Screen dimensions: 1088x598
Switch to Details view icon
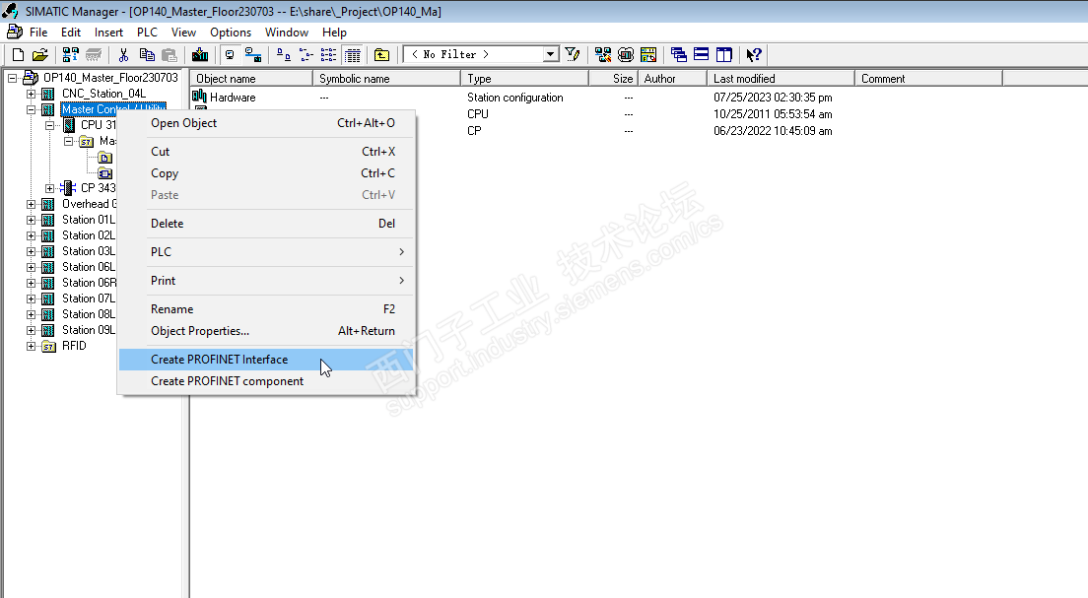point(353,55)
